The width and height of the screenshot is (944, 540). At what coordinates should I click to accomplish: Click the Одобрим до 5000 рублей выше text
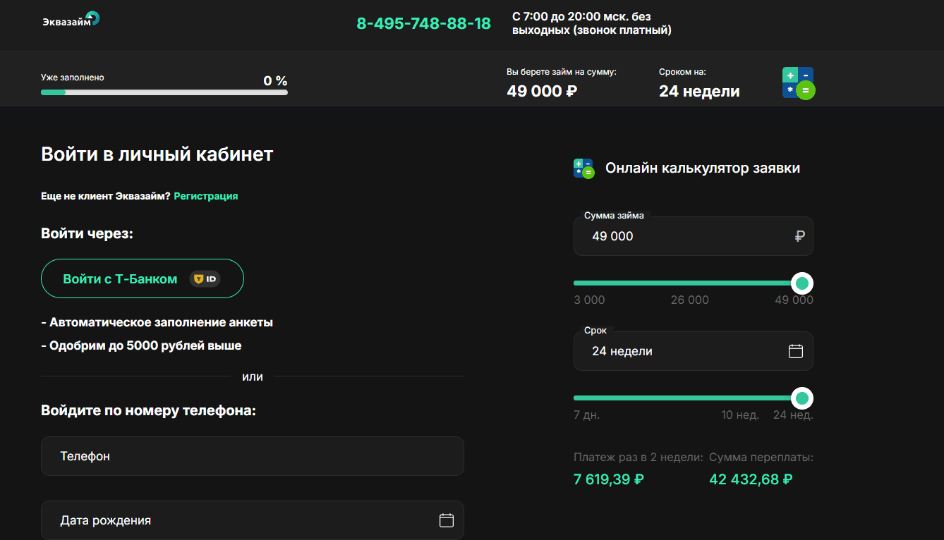pyautogui.click(x=141, y=345)
